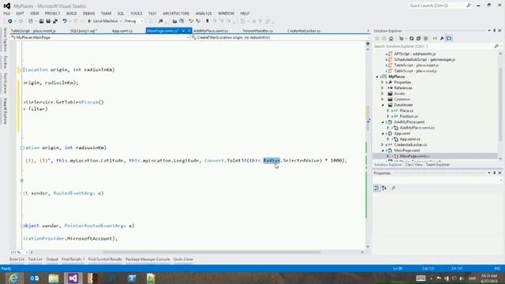Switch to the CredentialLocker.cs tab
Screen dimensions: 505x284
tap(304, 31)
